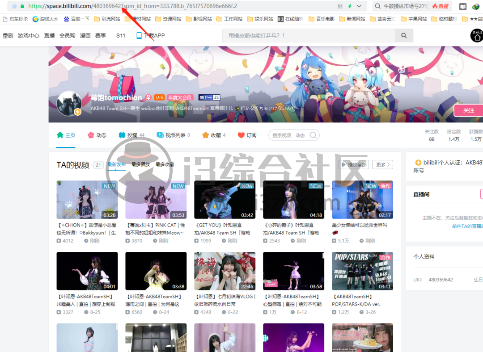
Task: Click the green lightning speed-mode icon
Action: click(350, 6)
